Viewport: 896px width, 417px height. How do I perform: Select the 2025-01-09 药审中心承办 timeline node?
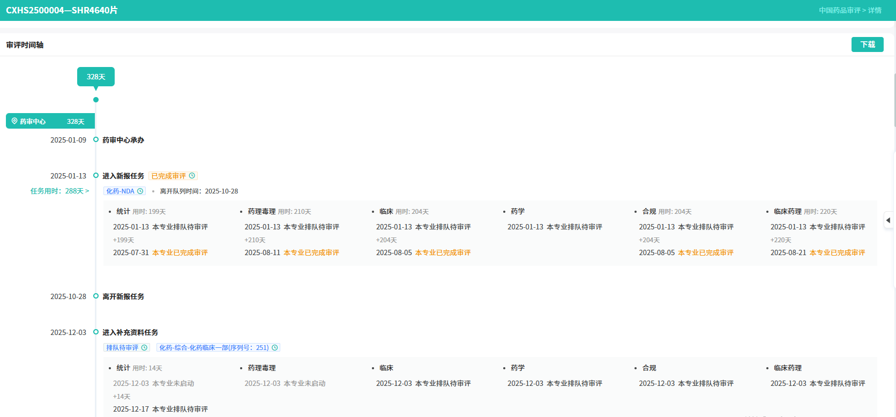pos(96,140)
